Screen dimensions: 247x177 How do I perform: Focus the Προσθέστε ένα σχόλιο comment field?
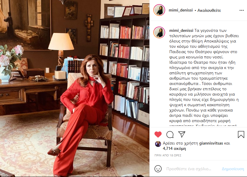[x=189, y=169]
